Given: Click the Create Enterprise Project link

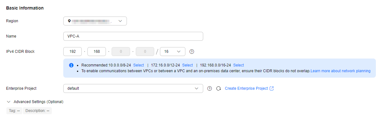Looking at the screenshot, I should pos(246,88).
